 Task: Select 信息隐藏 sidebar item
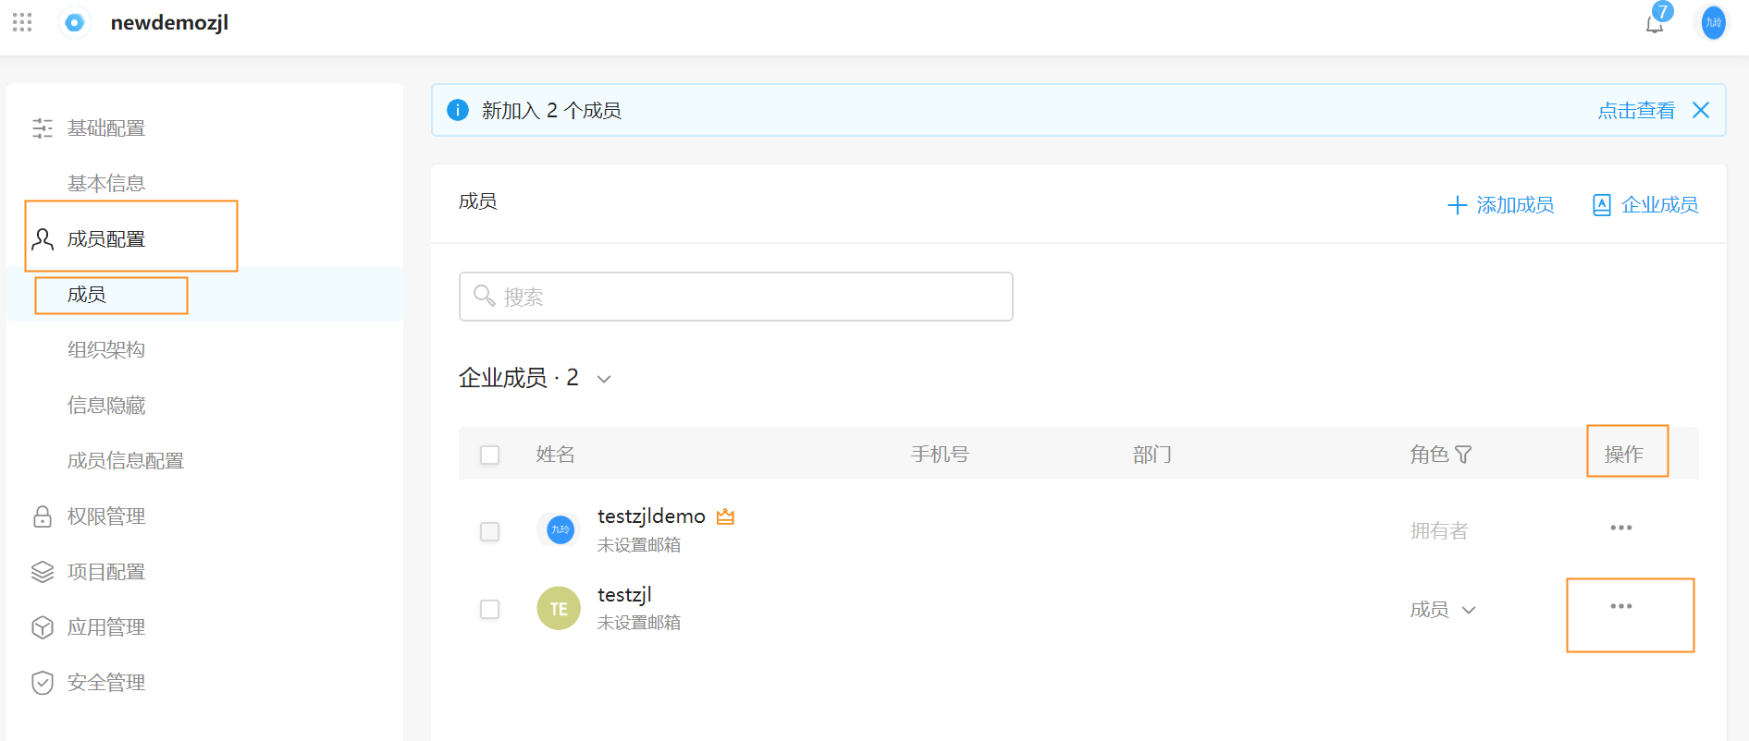[106, 405]
